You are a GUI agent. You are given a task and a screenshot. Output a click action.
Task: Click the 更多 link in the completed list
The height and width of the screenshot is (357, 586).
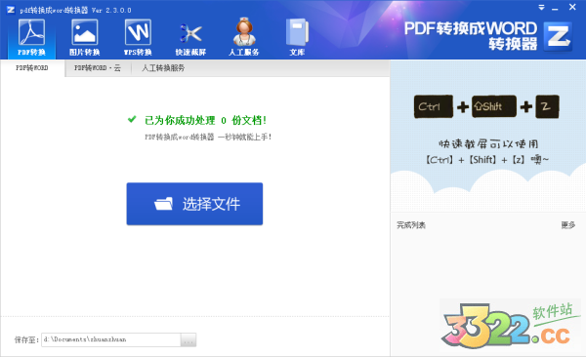pyautogui.click(x=568, y=224)
